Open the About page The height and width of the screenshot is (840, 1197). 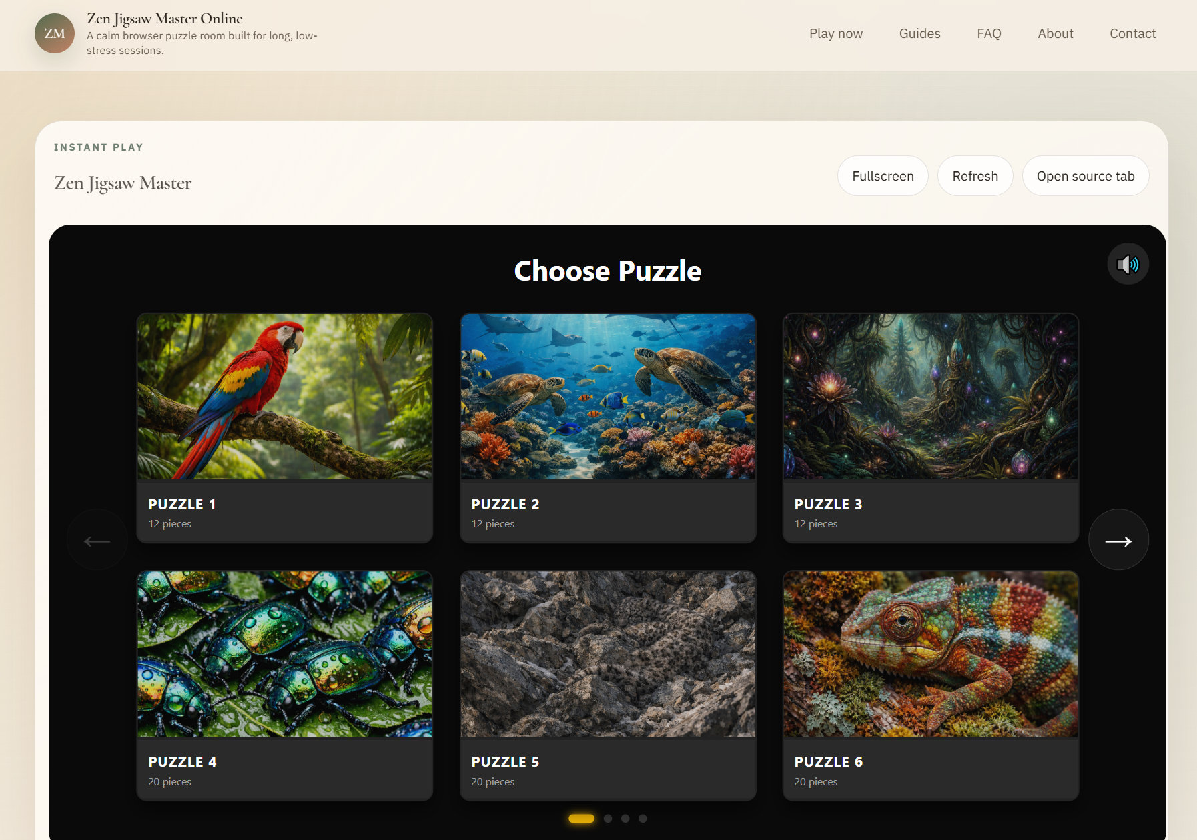(x=1055, y=33)
